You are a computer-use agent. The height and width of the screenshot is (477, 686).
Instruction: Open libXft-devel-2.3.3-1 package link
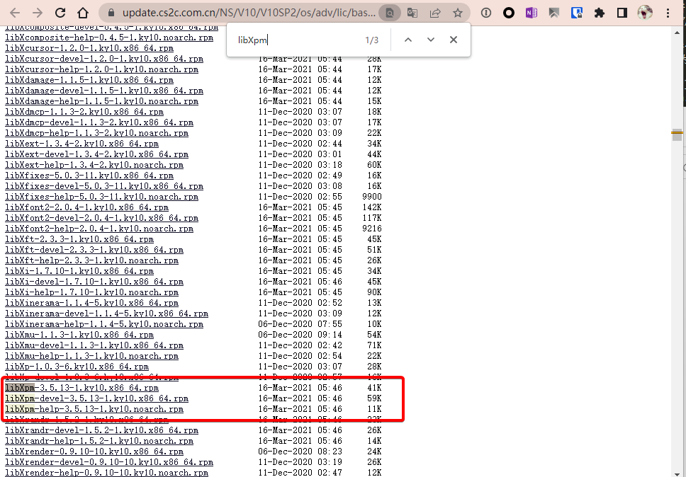(94, 250)
